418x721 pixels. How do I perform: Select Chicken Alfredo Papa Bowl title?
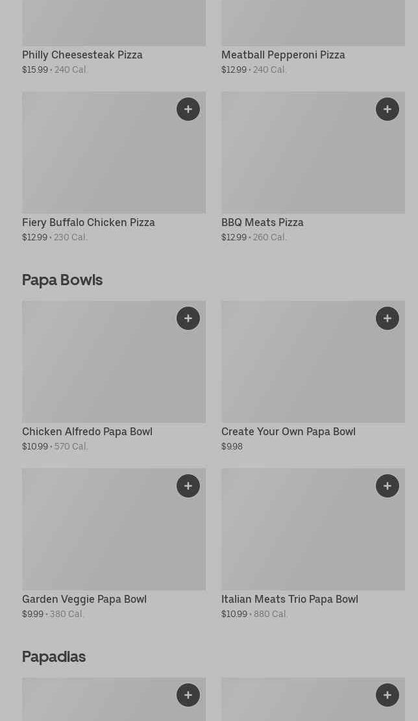click(x=87, y=432)
